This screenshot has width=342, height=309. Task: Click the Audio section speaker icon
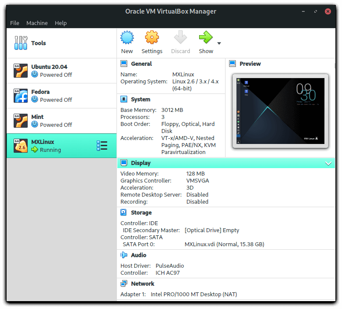[x=124, y=255]
